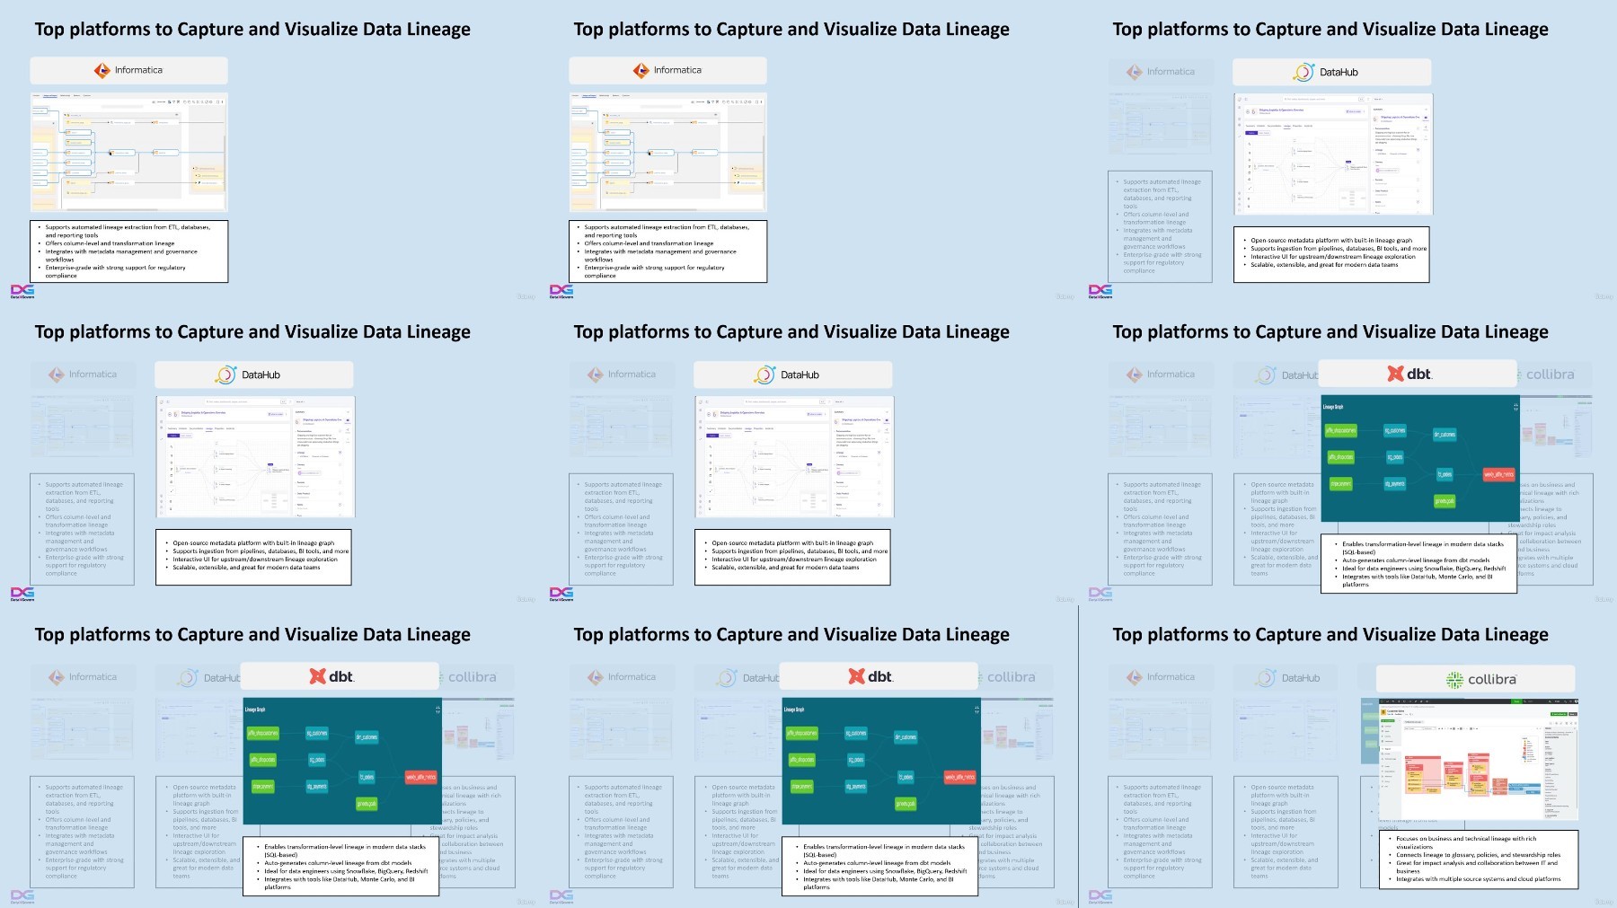Click the Informatica logo in the top-middle slide
The image size is (1617, 908).
click(x=667, y=70)
